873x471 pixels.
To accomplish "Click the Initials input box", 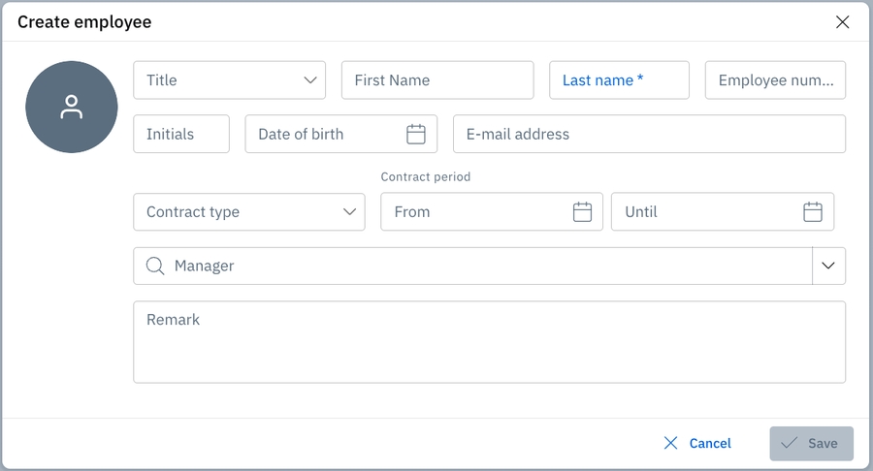I will (181, 135).
